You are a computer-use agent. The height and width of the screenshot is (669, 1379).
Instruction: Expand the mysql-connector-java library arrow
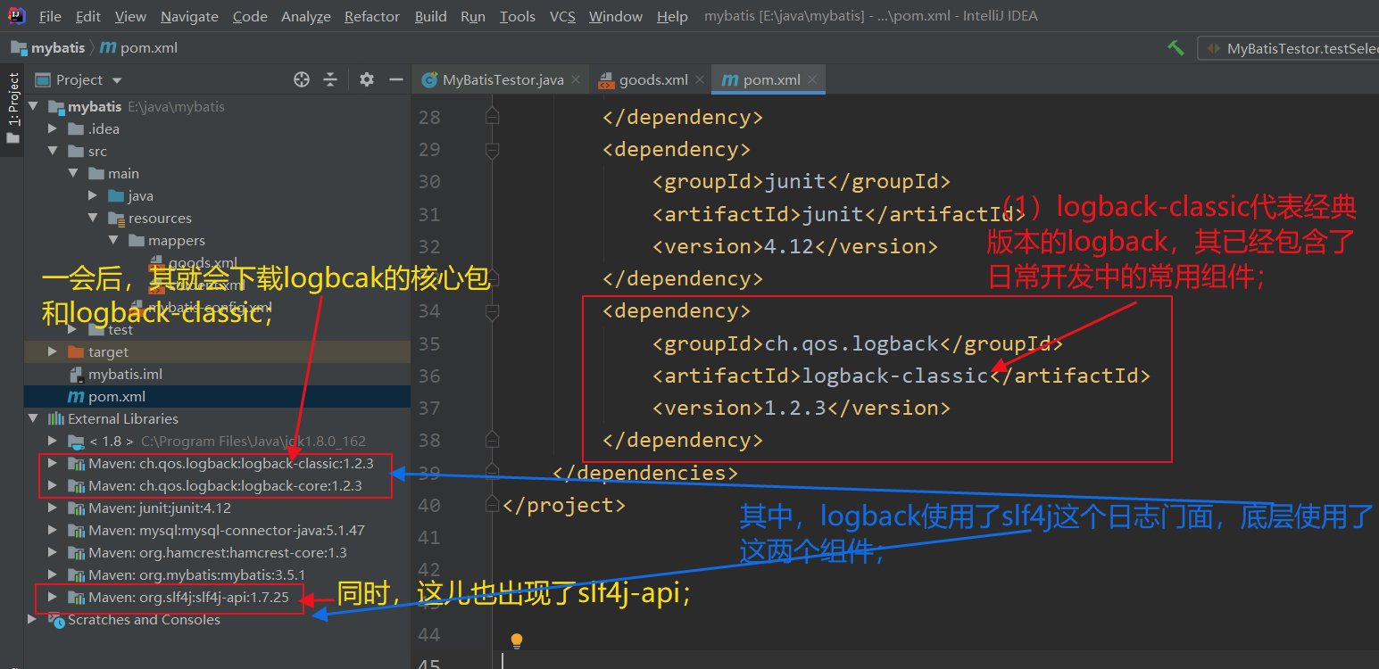point(54,531)
